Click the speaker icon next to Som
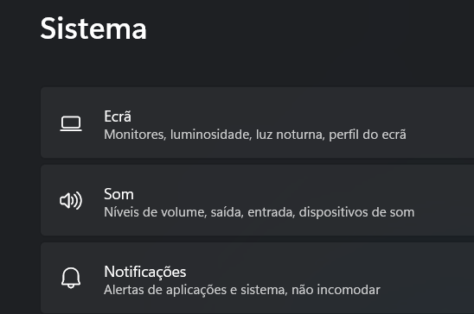The image size is (474, 314). pos(71,200)
